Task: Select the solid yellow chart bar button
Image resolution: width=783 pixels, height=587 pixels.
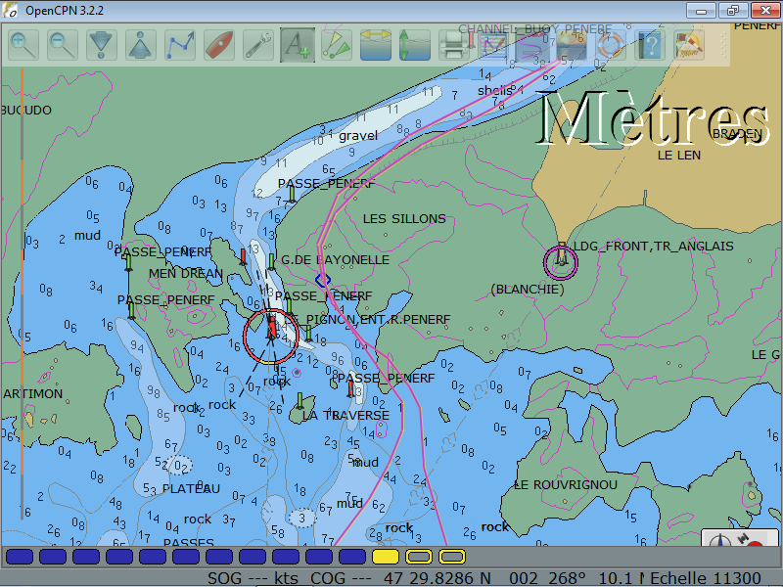Action: point(386,557)
